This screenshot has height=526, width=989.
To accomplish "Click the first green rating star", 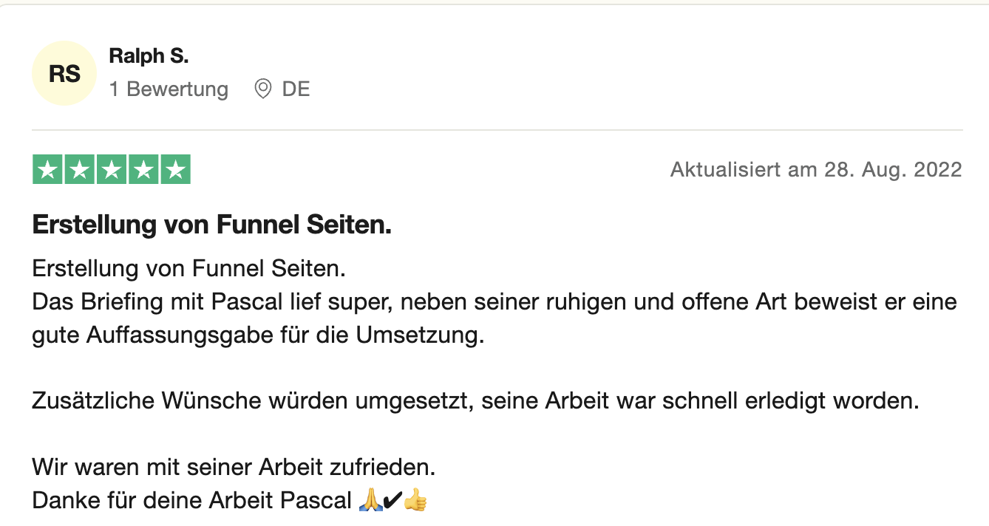I will [47, 170].
